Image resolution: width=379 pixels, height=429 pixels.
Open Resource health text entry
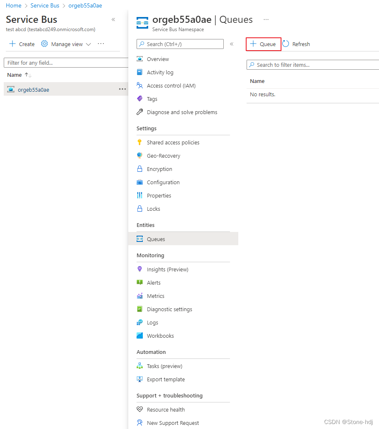(x=166, y=409)
